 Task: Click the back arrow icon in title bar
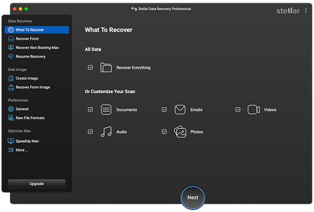(134, 9)
